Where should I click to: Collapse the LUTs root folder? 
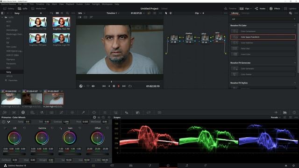(2, 17)
